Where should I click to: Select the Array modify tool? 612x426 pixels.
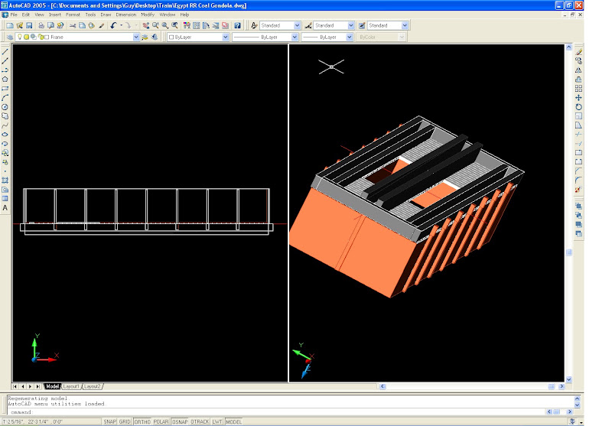pyautogui.click(x=578, y=89)
